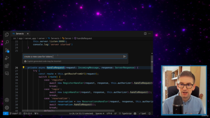Click the lightbulb code action icon
Image resolution: width=210 pixels, height=118 pixels.
click(24, 68)
